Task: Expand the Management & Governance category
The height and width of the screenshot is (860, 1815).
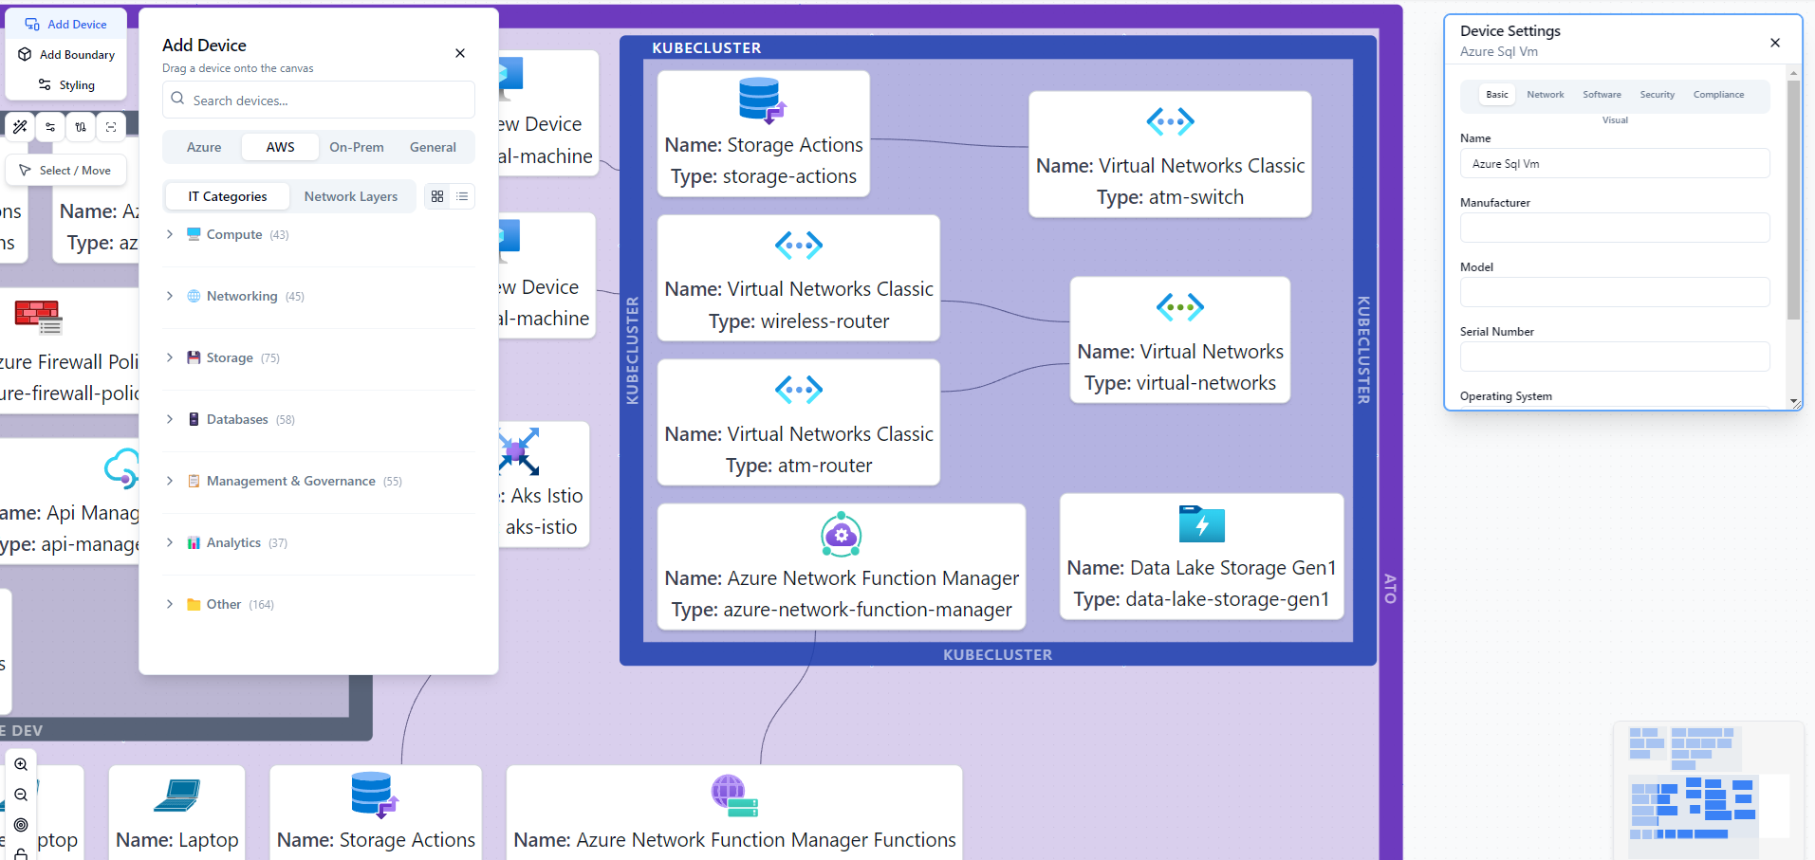Action: pyautogui.click(x=319, y=481)
